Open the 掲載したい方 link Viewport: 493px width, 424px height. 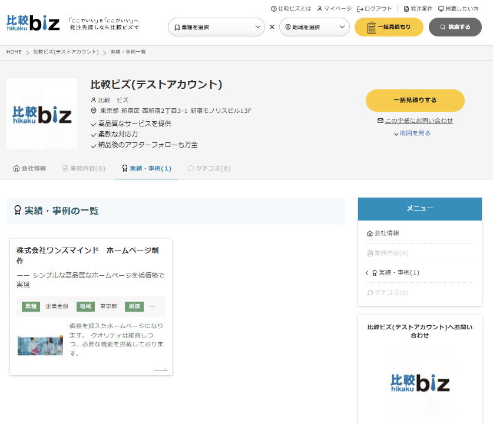point(458,9)
